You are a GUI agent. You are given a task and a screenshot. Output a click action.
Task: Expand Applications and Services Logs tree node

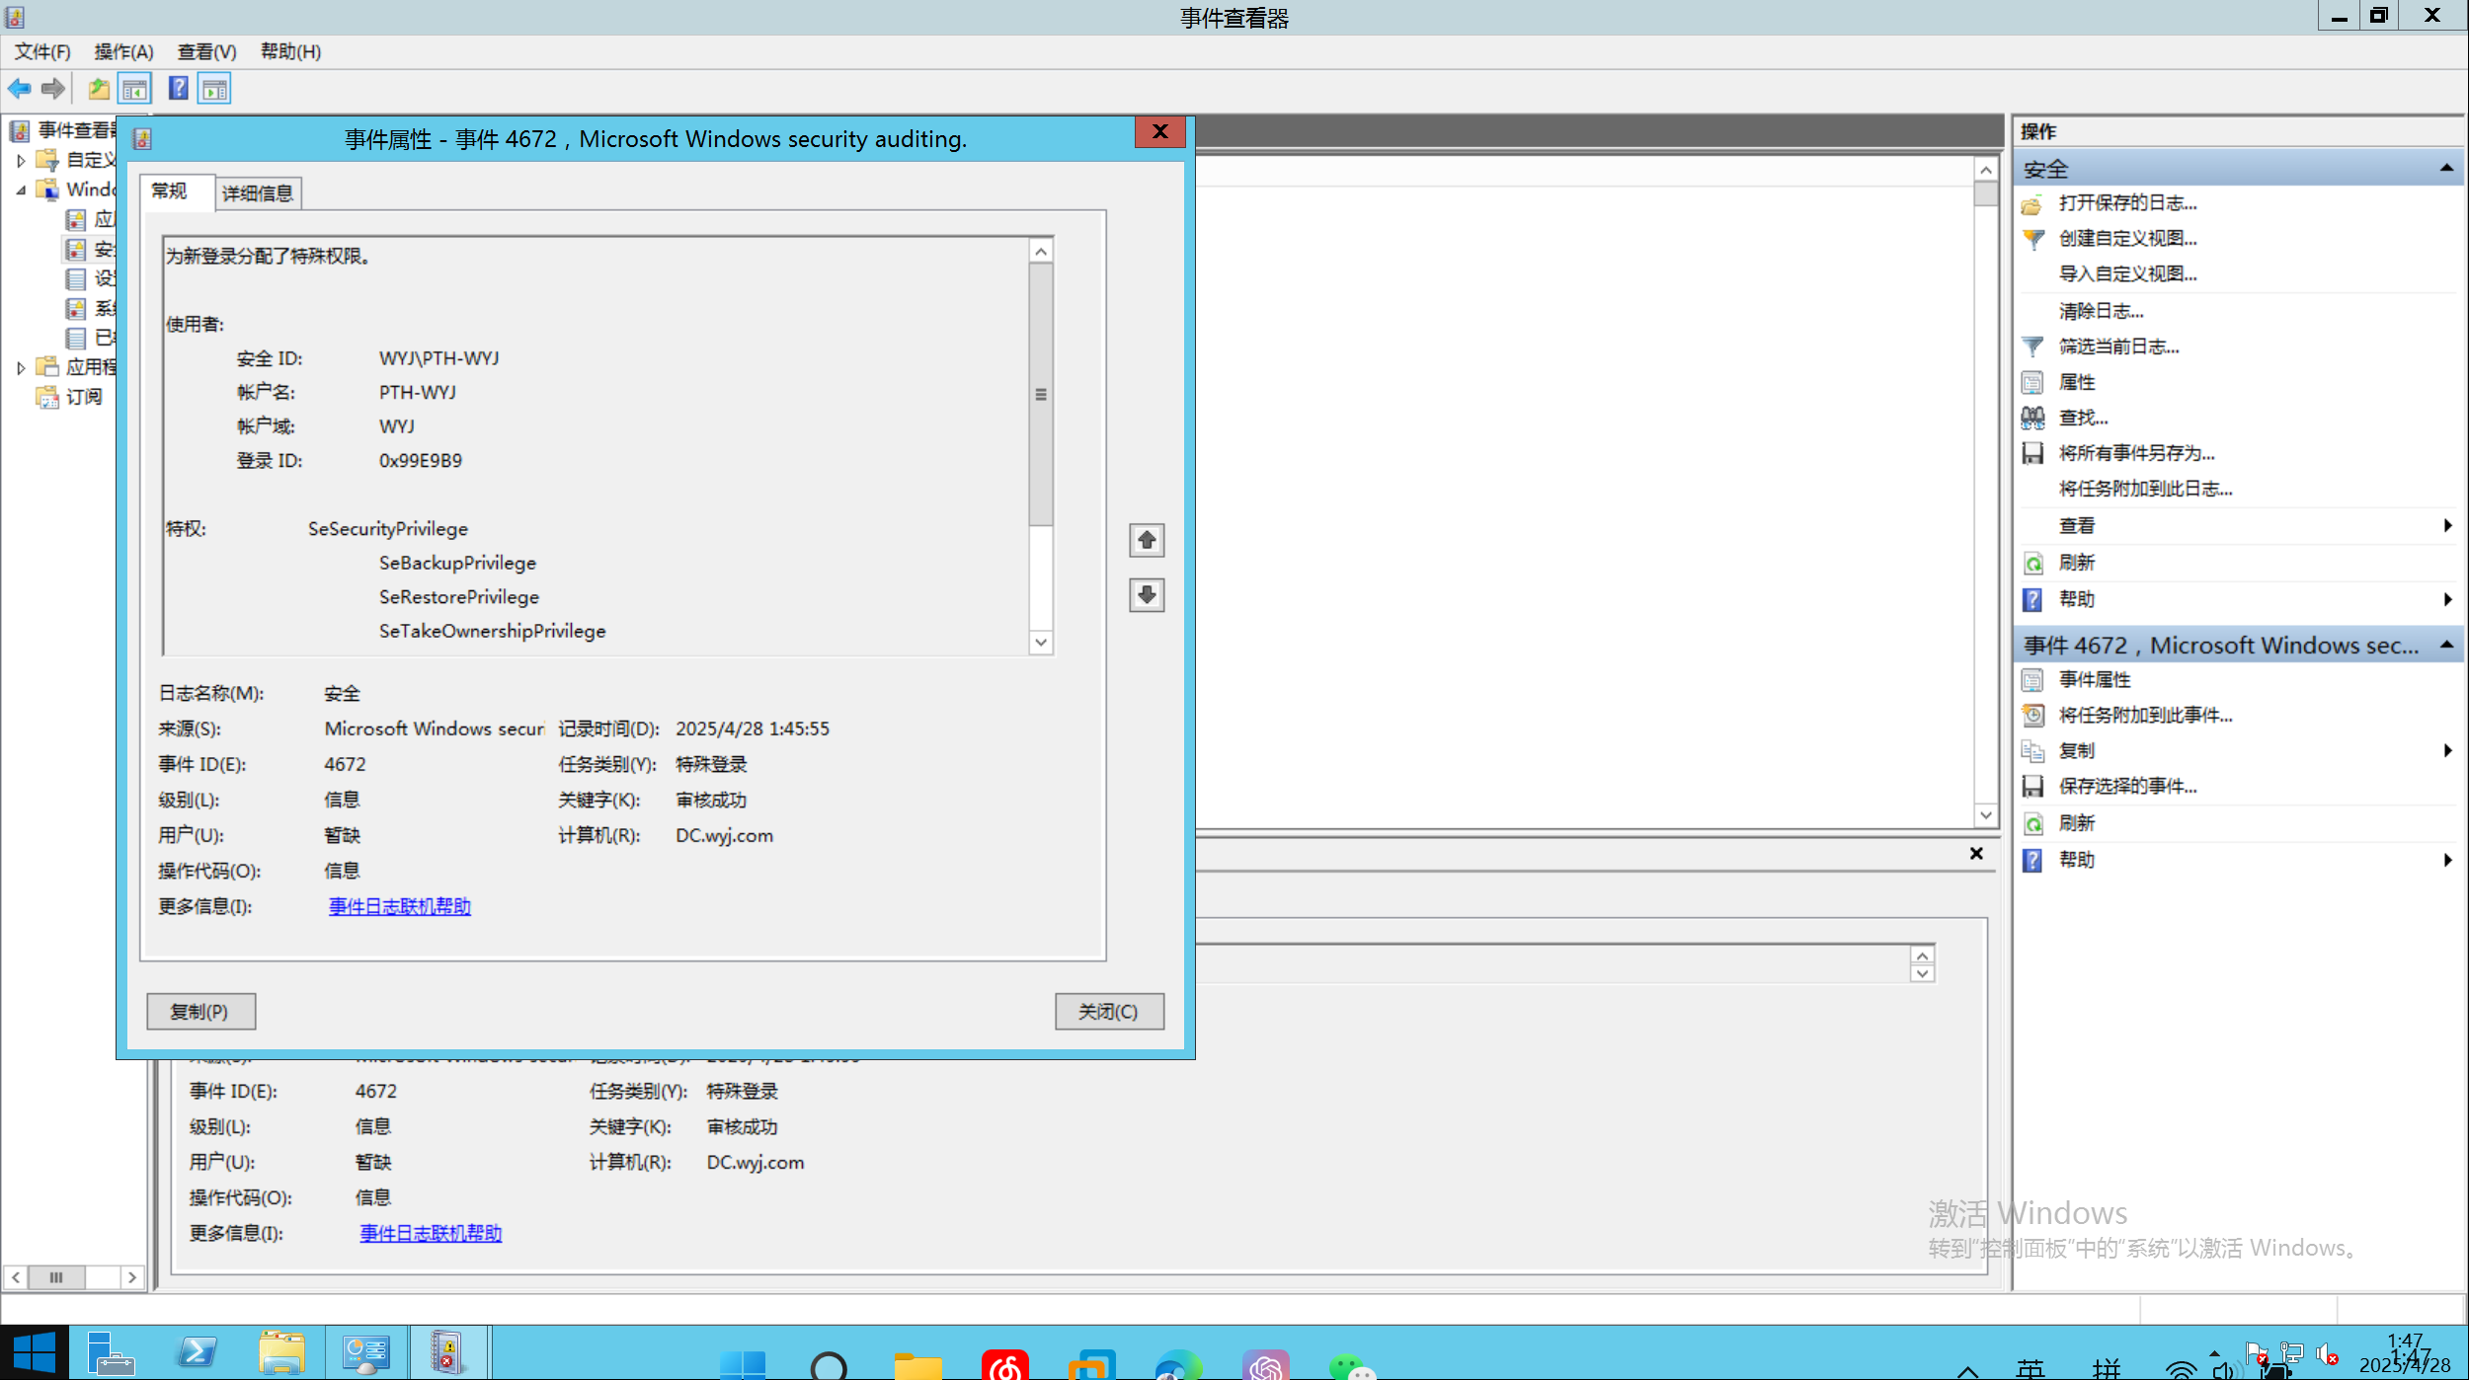(x=21, y=367)
